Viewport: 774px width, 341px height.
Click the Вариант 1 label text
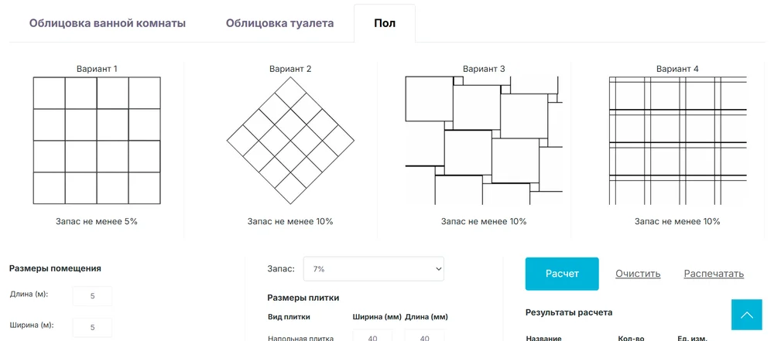[x=97, y=69]
